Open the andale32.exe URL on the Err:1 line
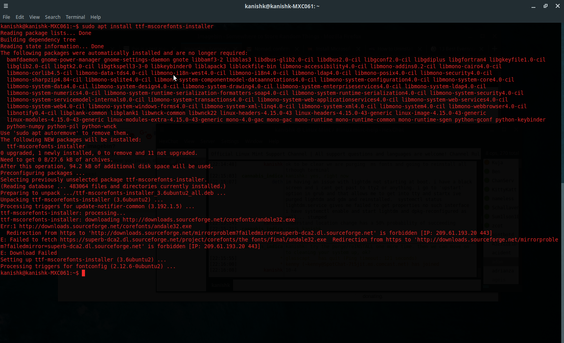Viewport: 564px width, 343px height. (x=105, y=226)
